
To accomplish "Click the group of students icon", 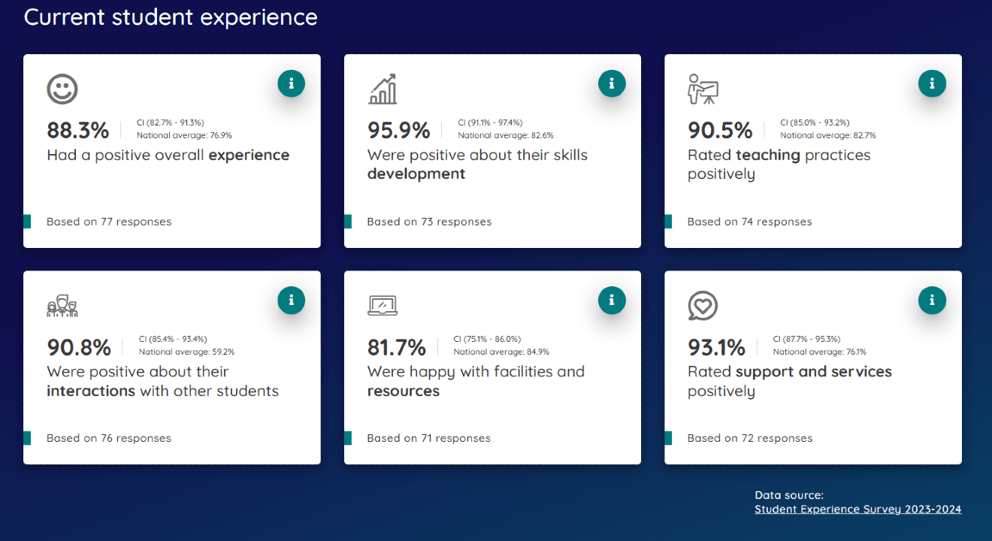I will coord(62,306).
